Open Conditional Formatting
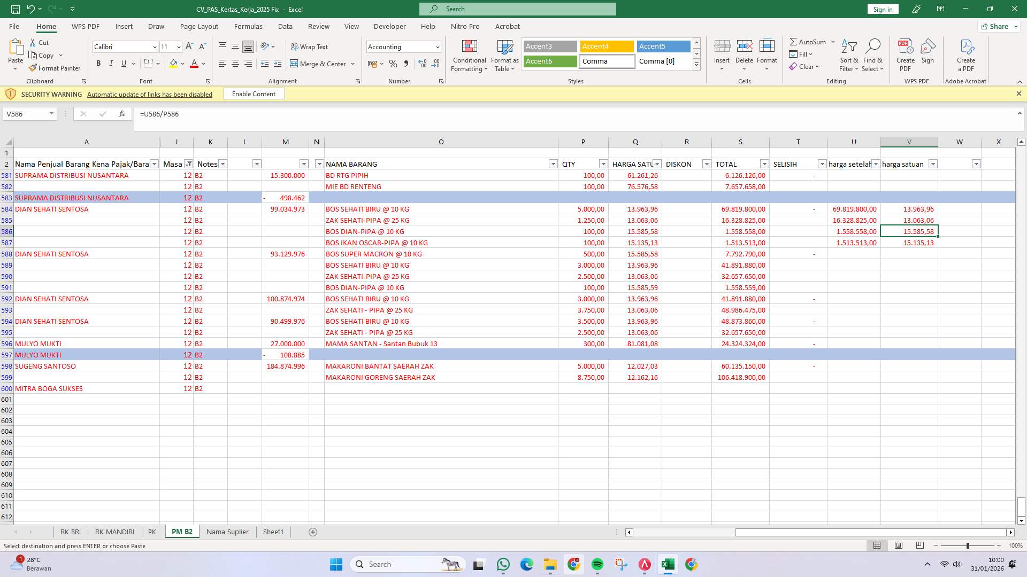Screen dimensions: 1027x577 point(469,55)
